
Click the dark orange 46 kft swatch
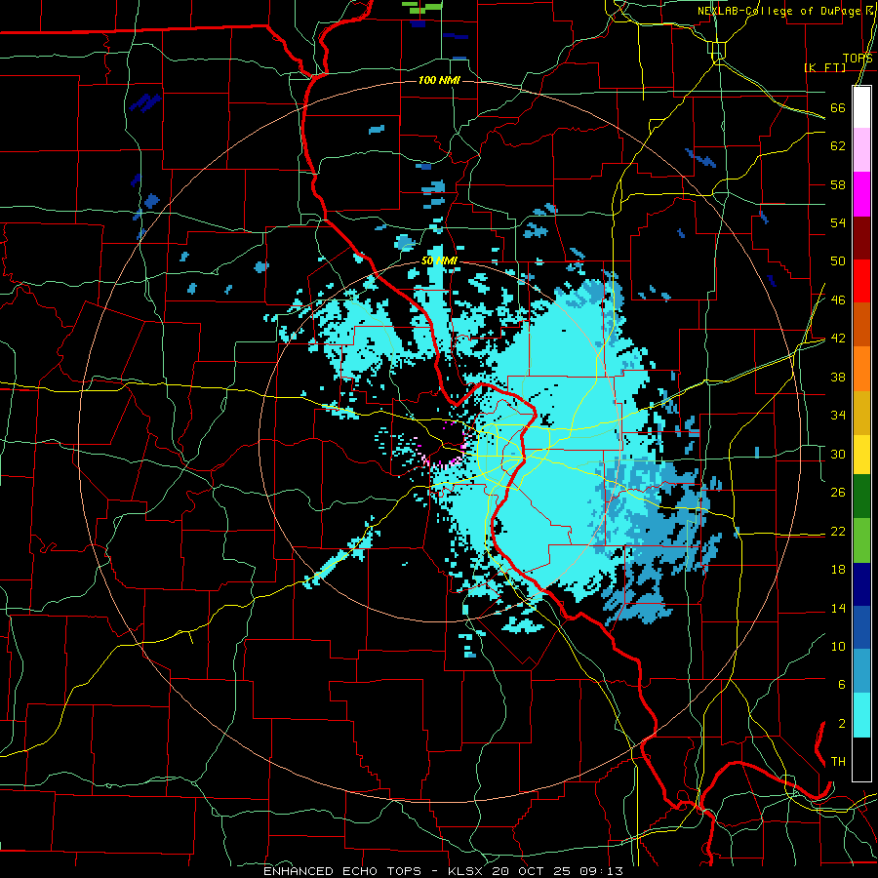click(x=861, y=325)
